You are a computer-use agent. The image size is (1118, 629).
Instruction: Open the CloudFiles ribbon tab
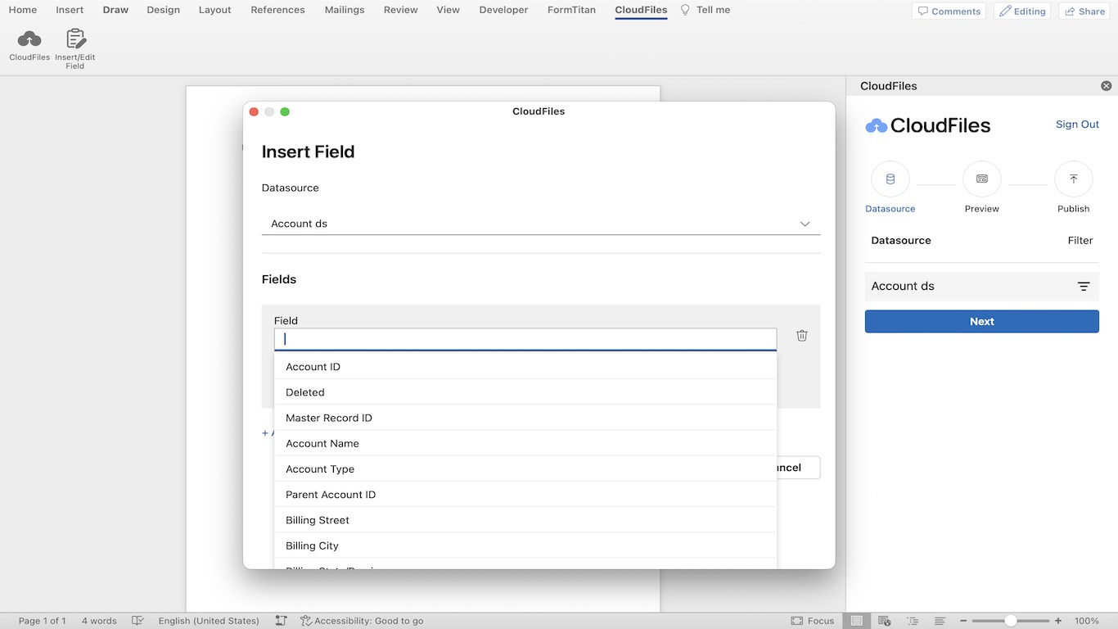(x=641, y=10)
